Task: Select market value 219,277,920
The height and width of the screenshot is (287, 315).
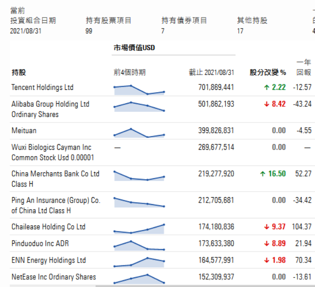Action: coord(216,174)
